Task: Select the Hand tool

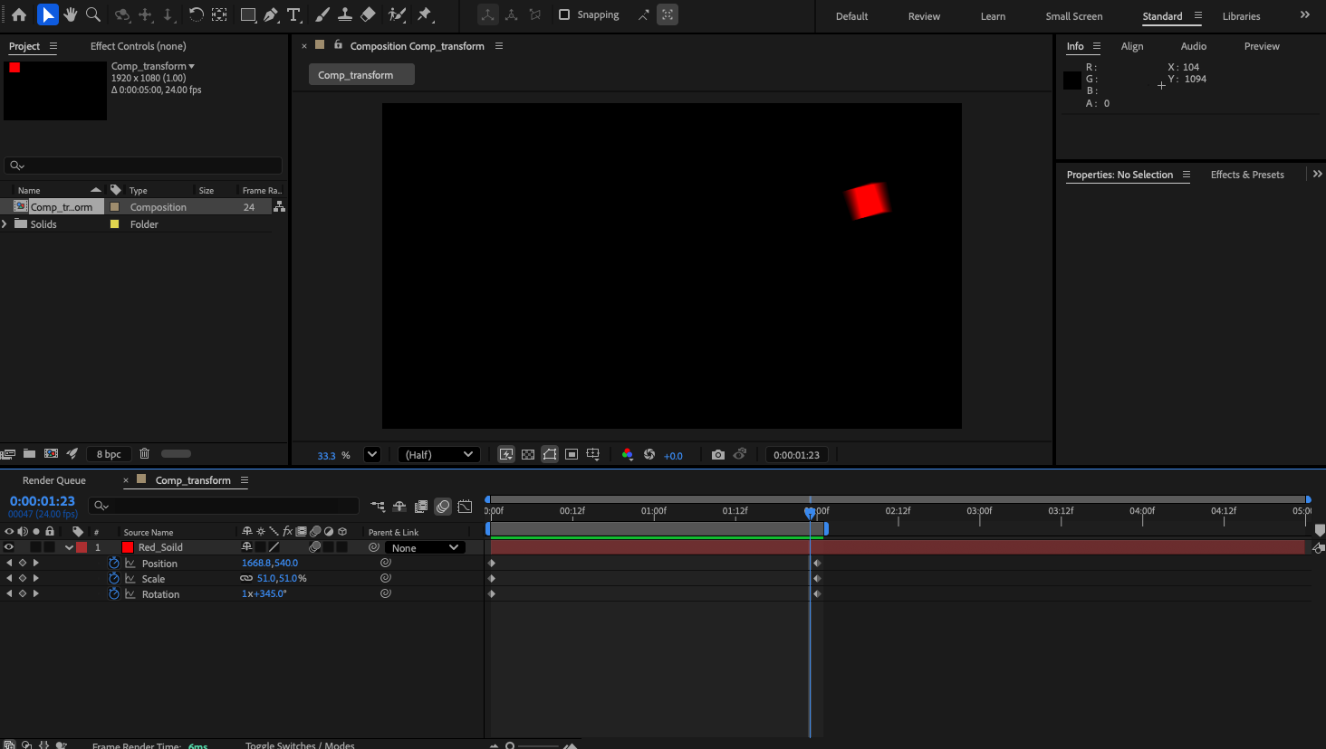Action: [70, 14]
